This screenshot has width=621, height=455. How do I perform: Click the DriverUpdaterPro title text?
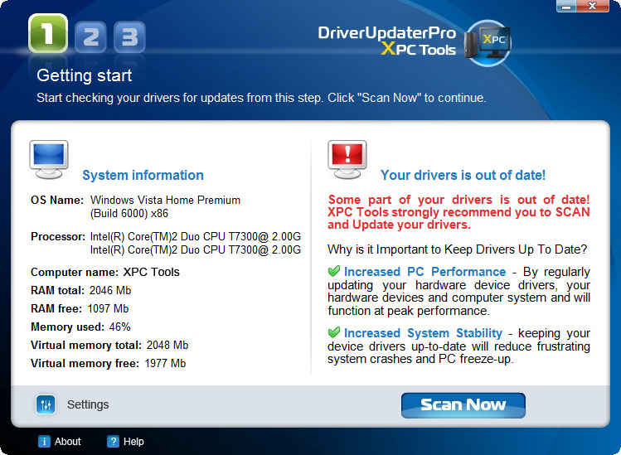tap(386, 33)
